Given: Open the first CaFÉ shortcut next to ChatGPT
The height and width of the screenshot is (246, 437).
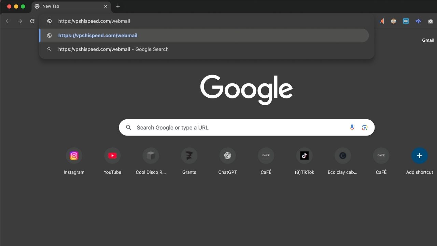Looking at the screenshot, I should click(x=266, y=161).
